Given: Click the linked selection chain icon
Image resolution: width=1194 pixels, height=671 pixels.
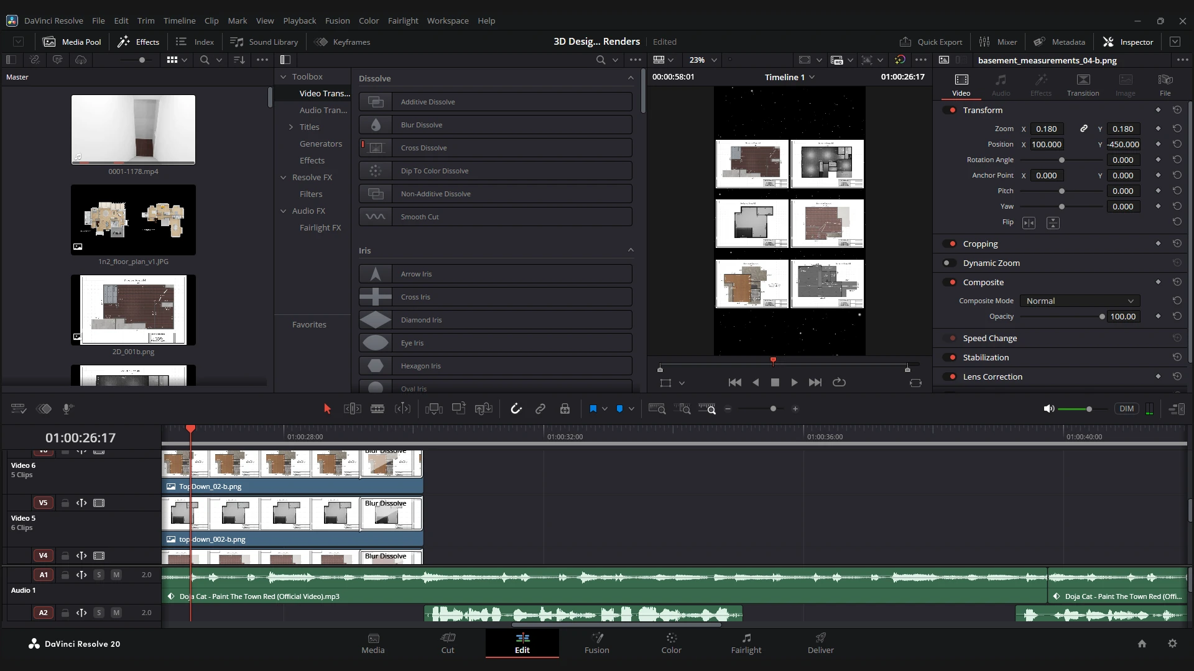Looking at the screenshot, I should click(540, 409).
